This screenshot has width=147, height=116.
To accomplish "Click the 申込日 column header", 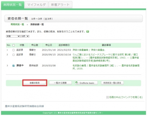I will pos(49,45).
